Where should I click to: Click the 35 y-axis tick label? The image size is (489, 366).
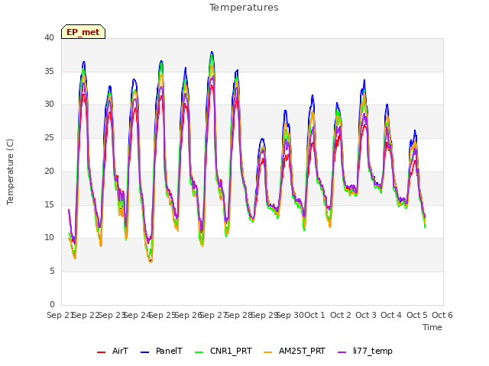(49, 72)
